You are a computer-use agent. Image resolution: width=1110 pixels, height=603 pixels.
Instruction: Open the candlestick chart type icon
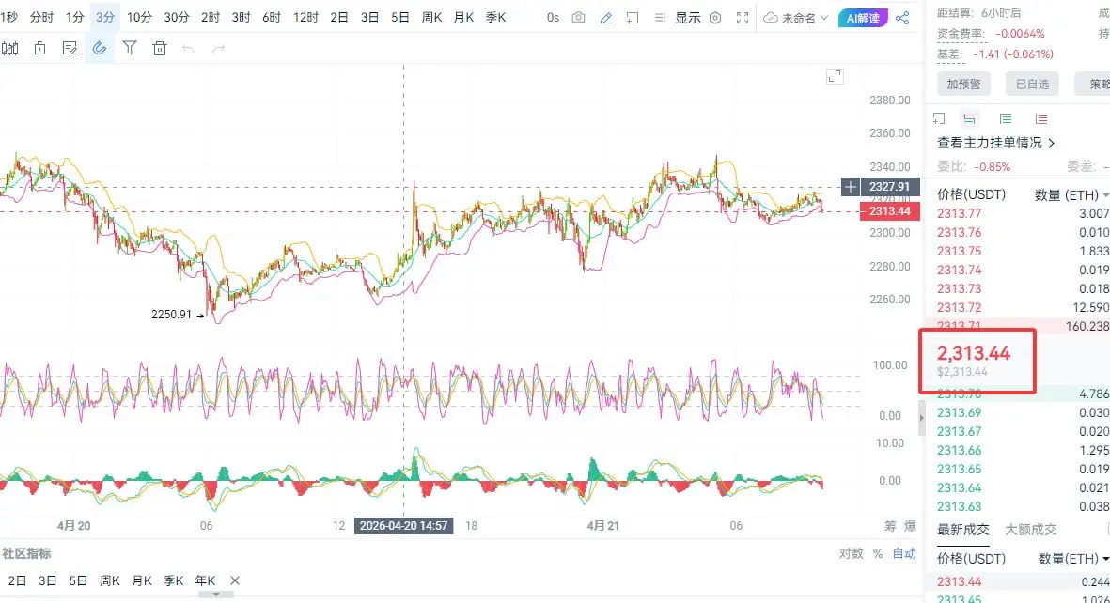coord(10,48)
